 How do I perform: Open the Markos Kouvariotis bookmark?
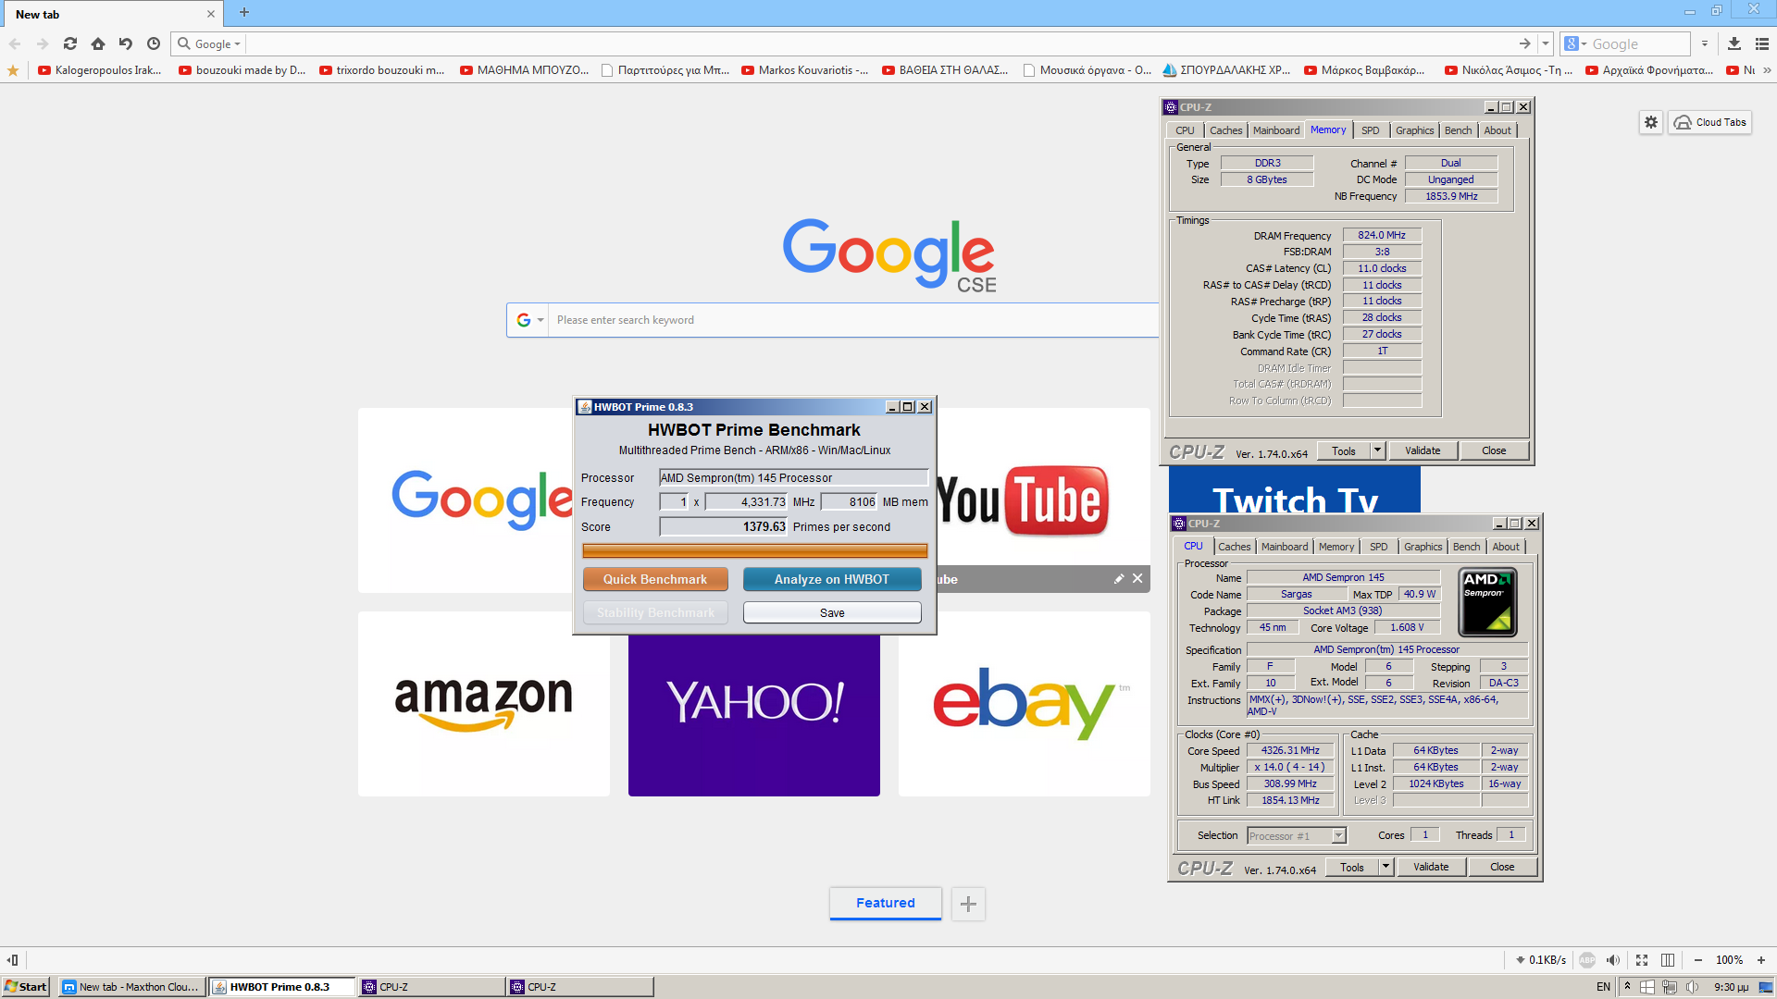805,70
